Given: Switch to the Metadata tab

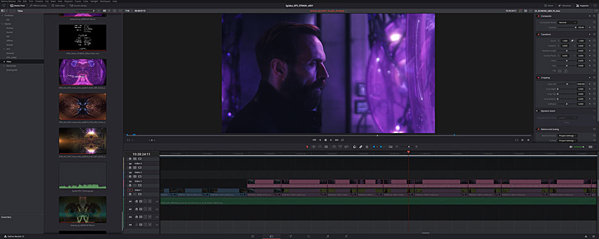Looking at the screenshot, I should pos(564,6).
